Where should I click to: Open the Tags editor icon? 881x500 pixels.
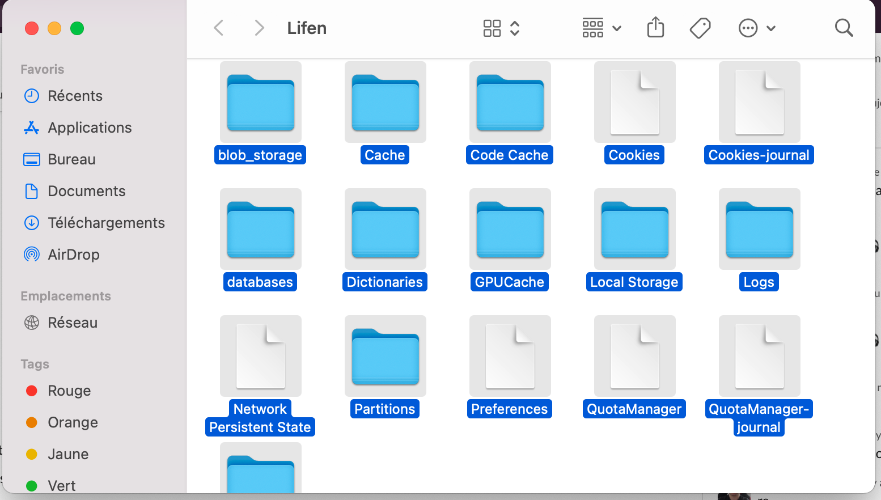700,28
